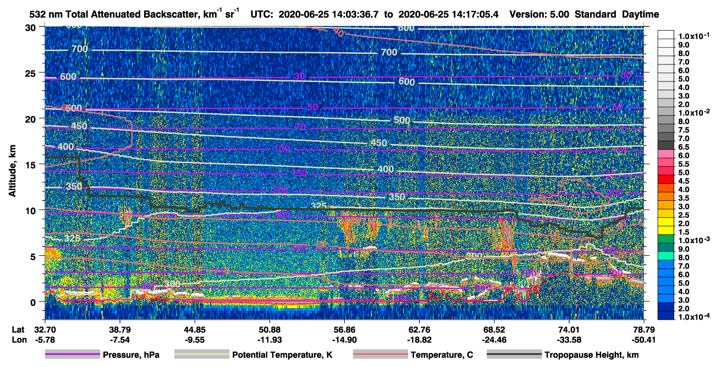Select the 1.0x10-2 color bar label
The height and width of the screenshot is (367, 715).
695,113
